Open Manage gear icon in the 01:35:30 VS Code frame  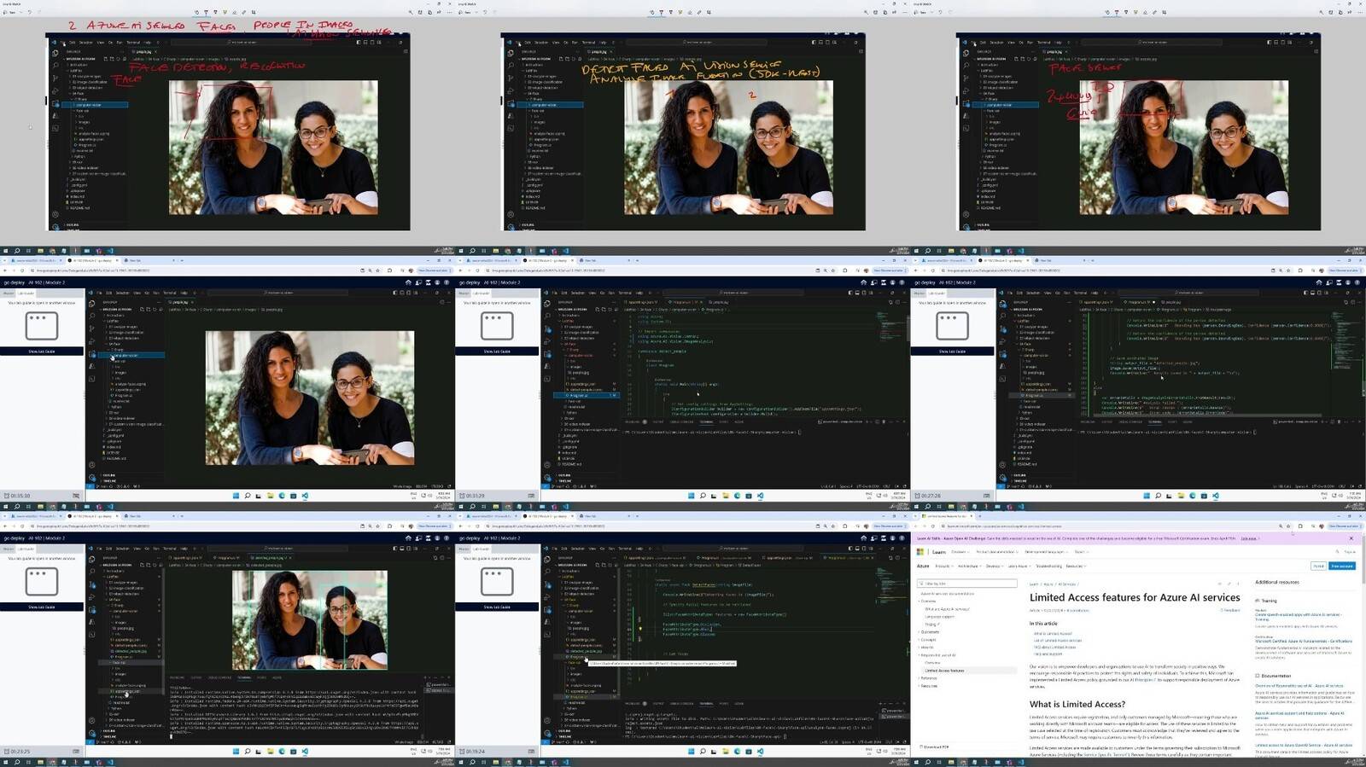92,477
